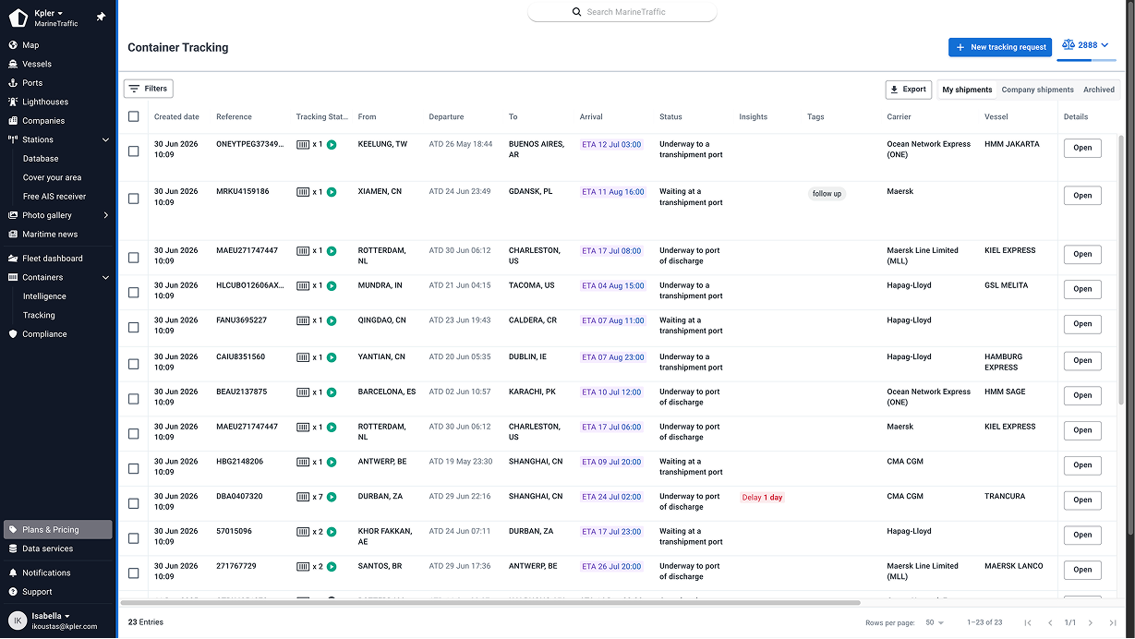Switch to the Archived tab

click(x=1099, y=90)
